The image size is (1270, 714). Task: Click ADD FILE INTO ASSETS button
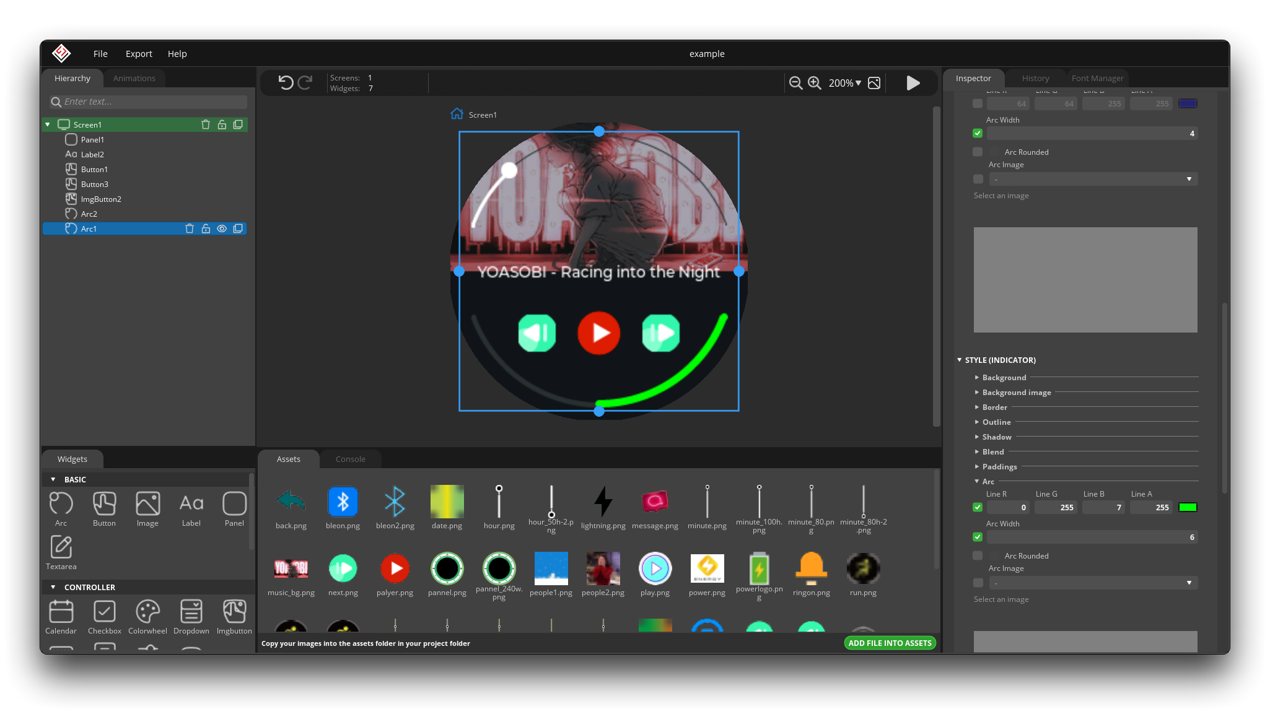(x=890, y=643)
